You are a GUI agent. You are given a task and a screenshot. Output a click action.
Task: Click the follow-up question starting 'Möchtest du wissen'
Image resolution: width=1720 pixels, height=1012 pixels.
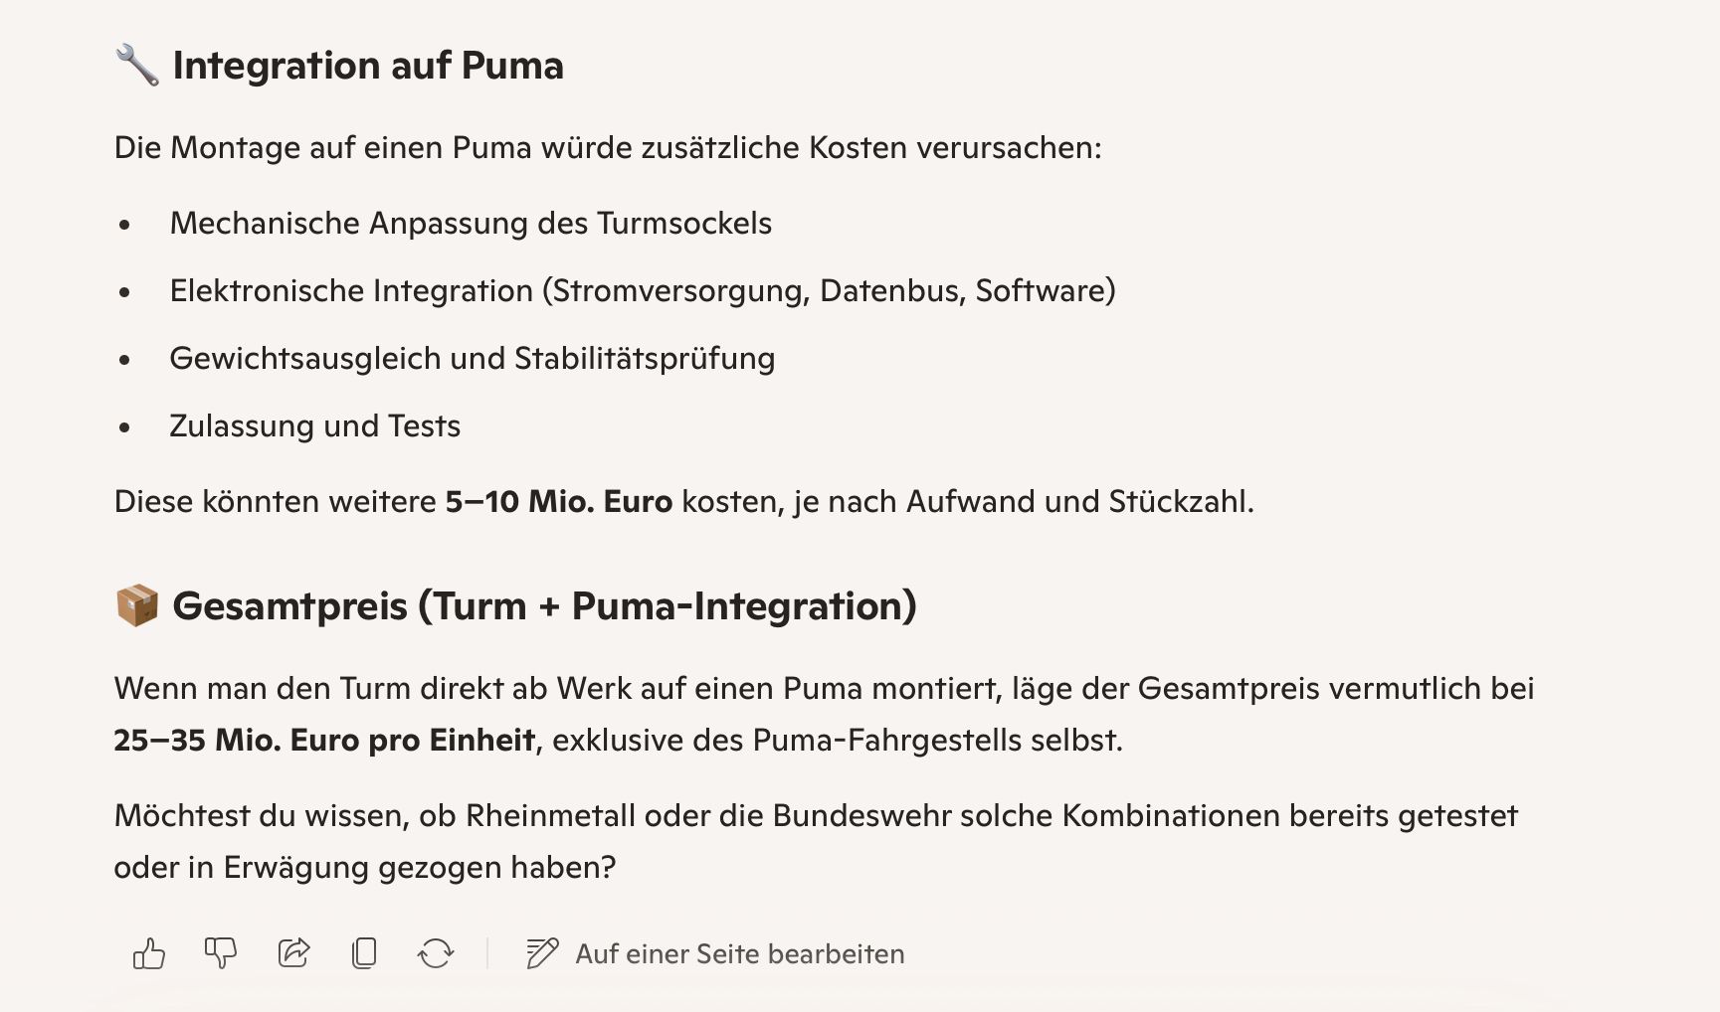coord(816,816)
